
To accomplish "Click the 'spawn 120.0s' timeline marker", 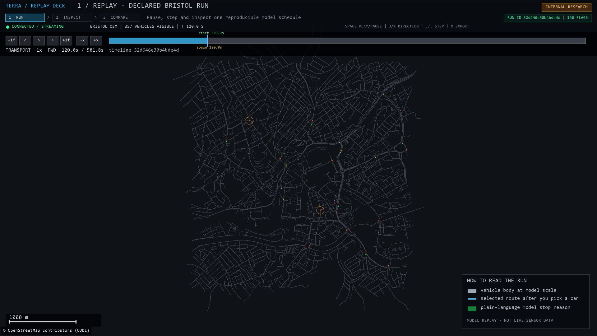I will [209, 47].
